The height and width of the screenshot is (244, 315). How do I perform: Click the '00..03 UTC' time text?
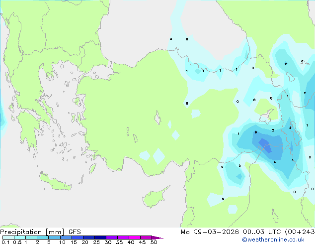click(x=262, y=232)
